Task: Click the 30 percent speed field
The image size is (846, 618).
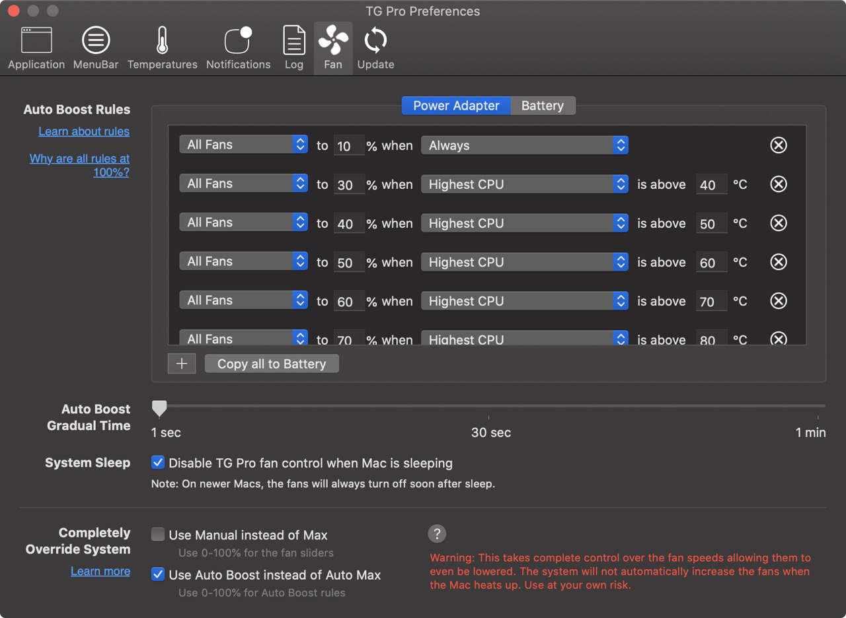Action: coord(348,185)
